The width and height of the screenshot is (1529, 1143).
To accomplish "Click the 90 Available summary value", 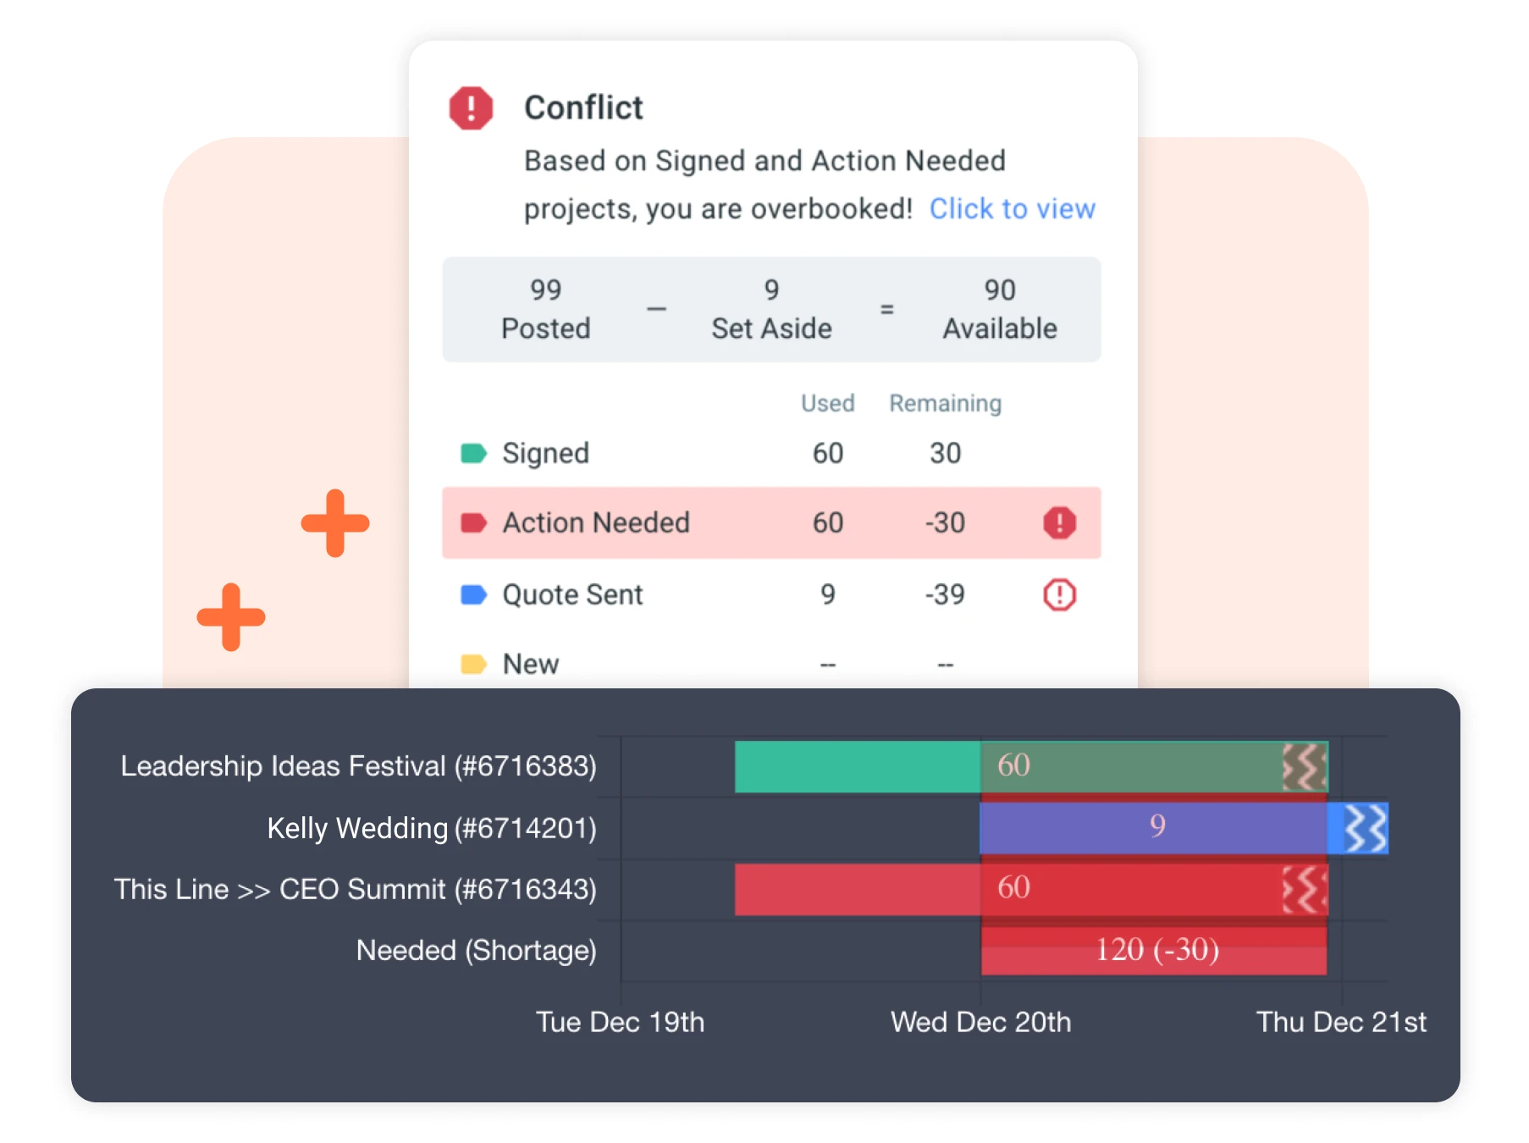I will (1000, 310).
